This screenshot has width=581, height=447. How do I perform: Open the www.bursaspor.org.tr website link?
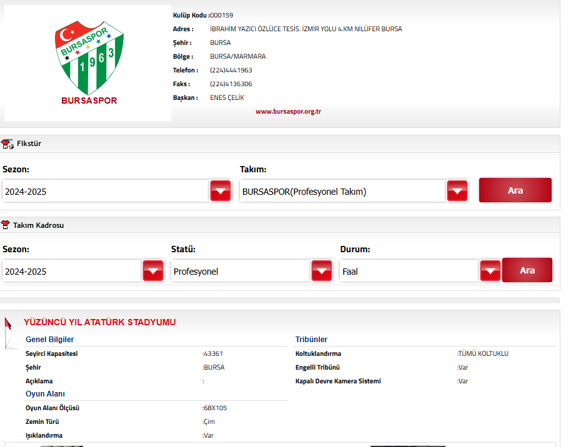pos(288,112)
